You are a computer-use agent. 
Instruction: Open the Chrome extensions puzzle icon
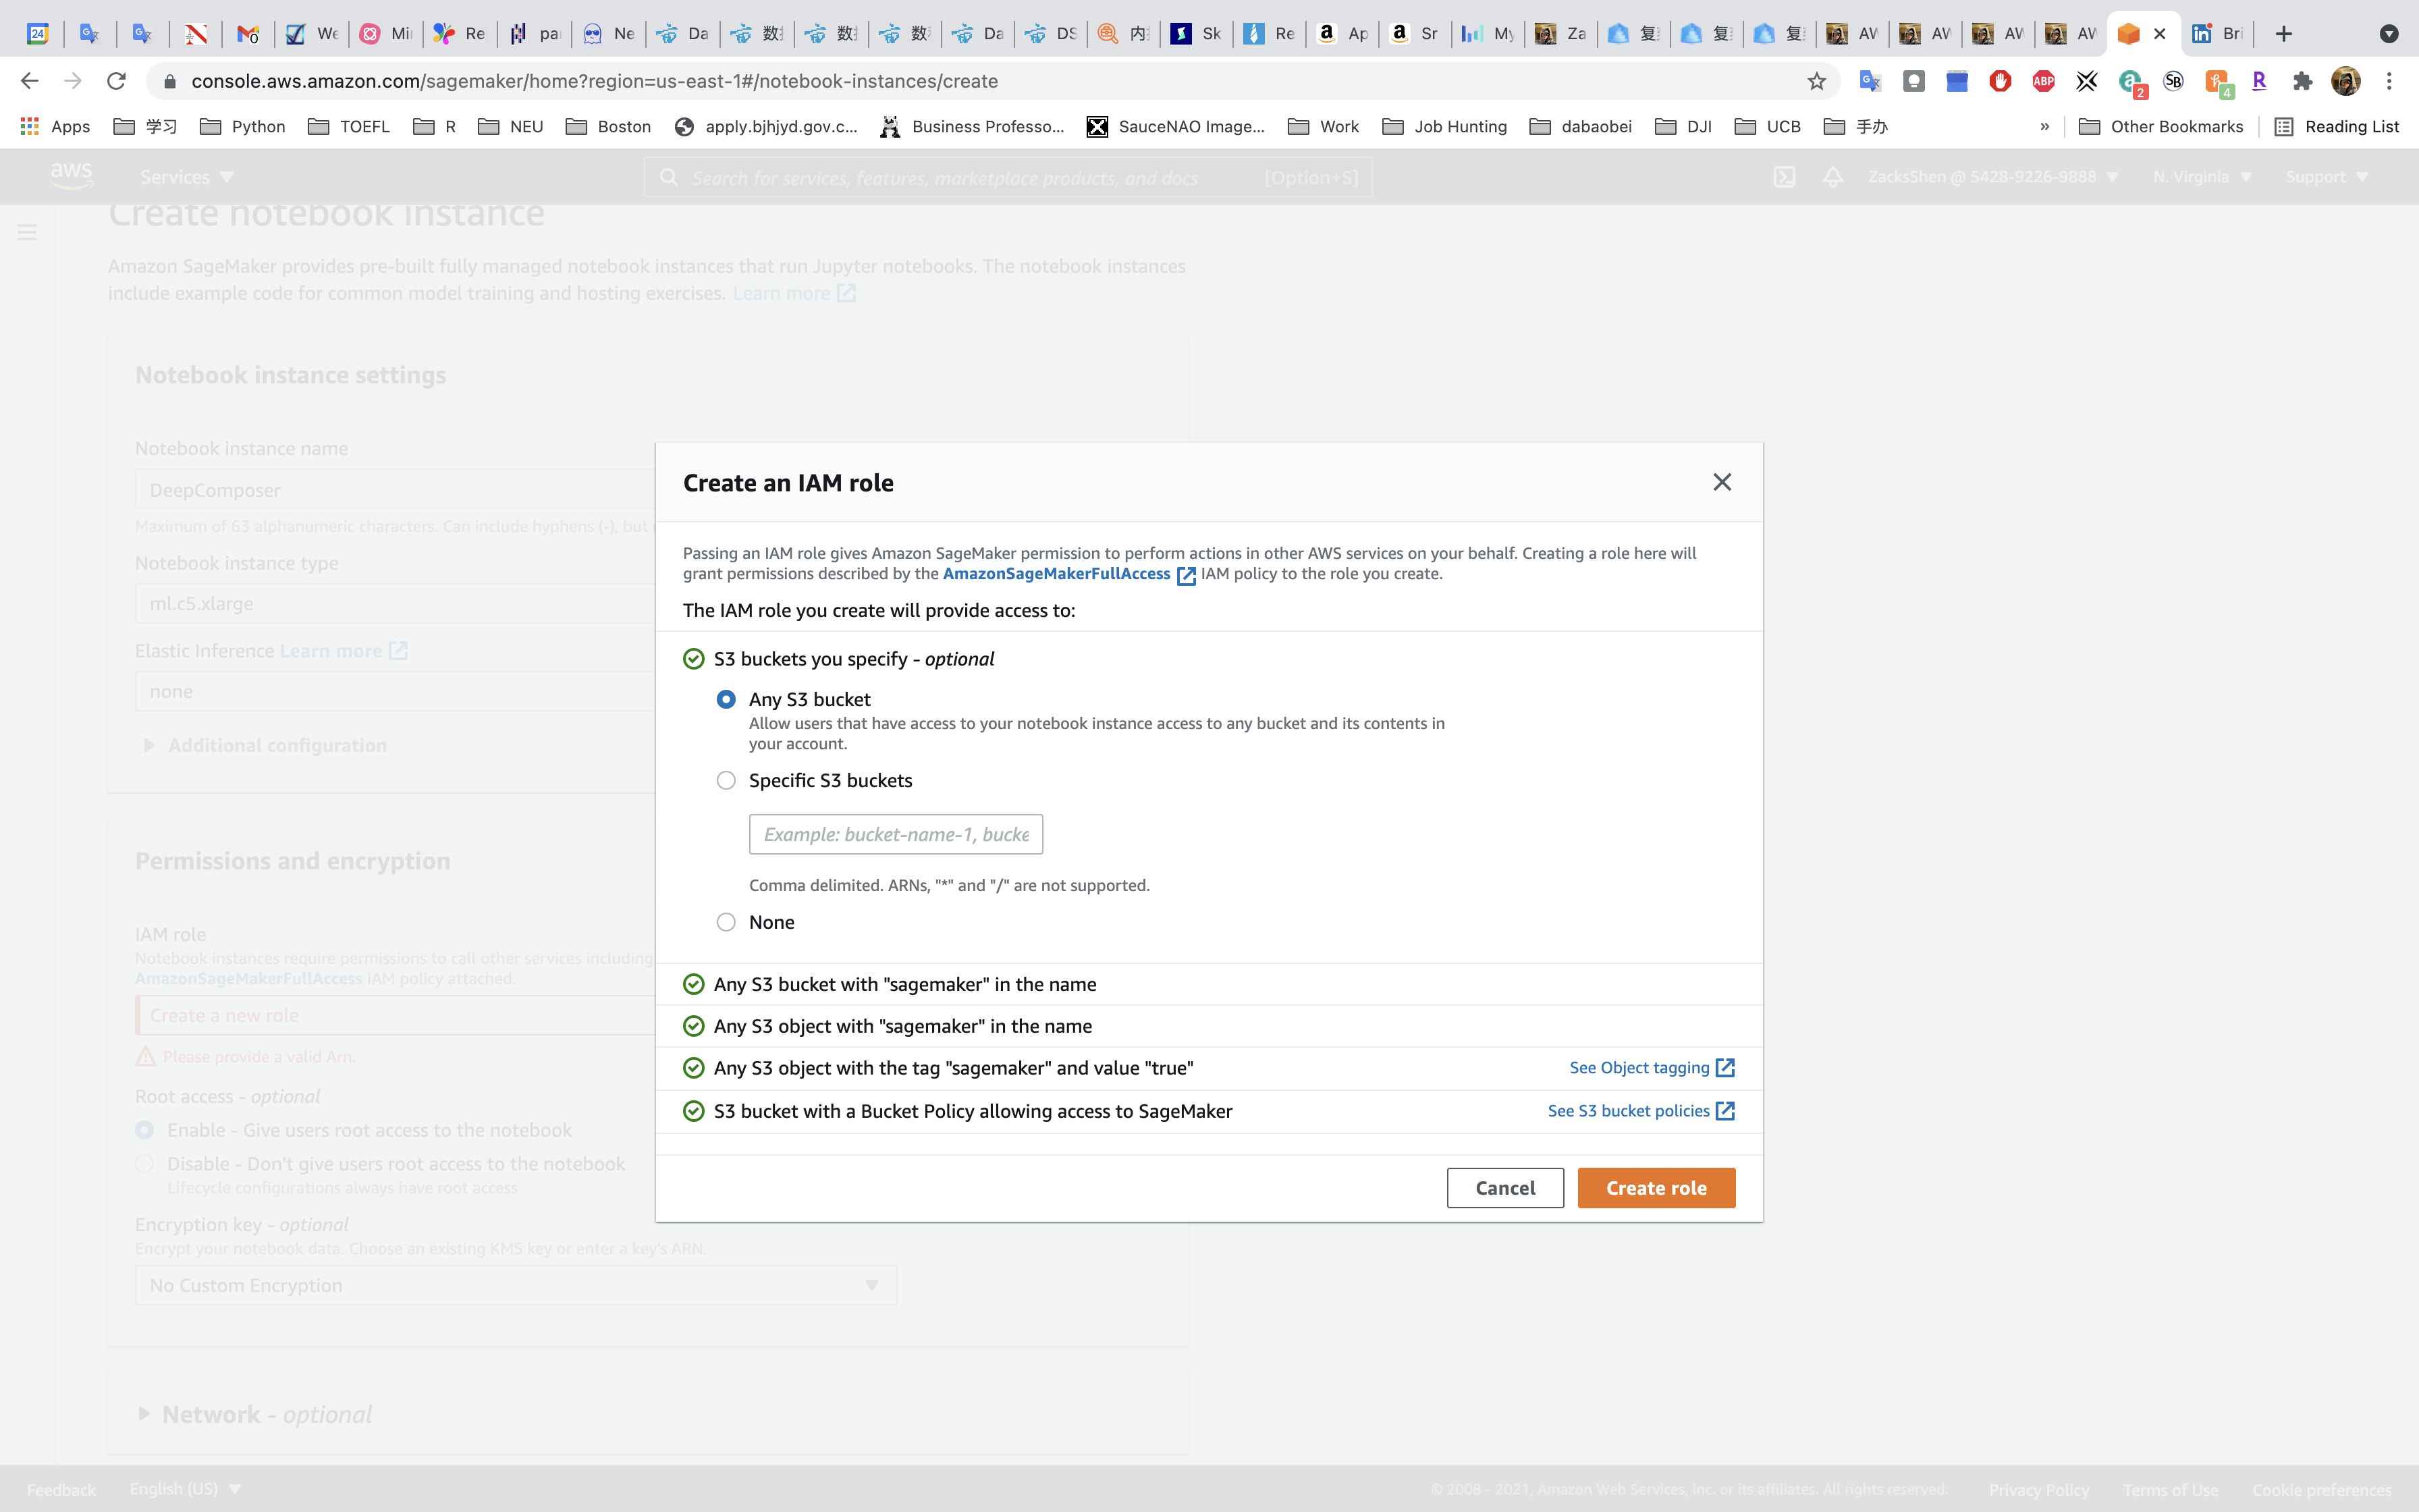[x=2302, y=81]
